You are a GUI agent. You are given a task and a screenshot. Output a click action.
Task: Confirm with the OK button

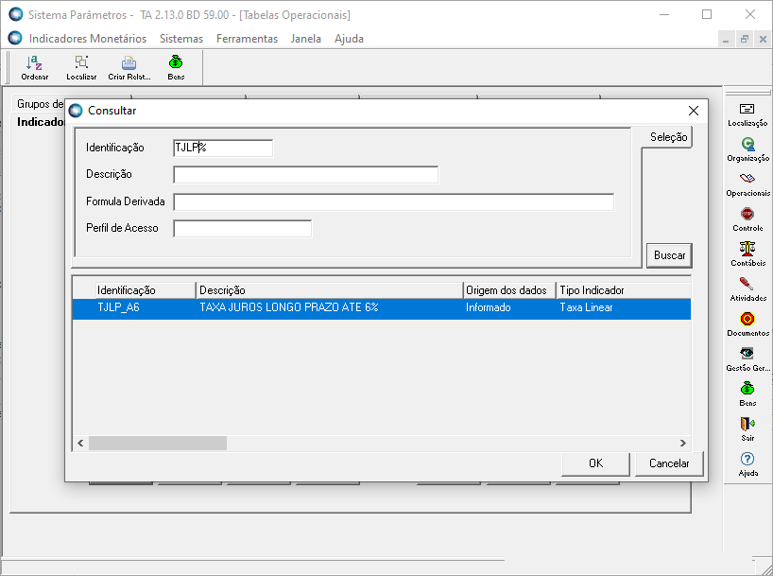tap(595, 463)
